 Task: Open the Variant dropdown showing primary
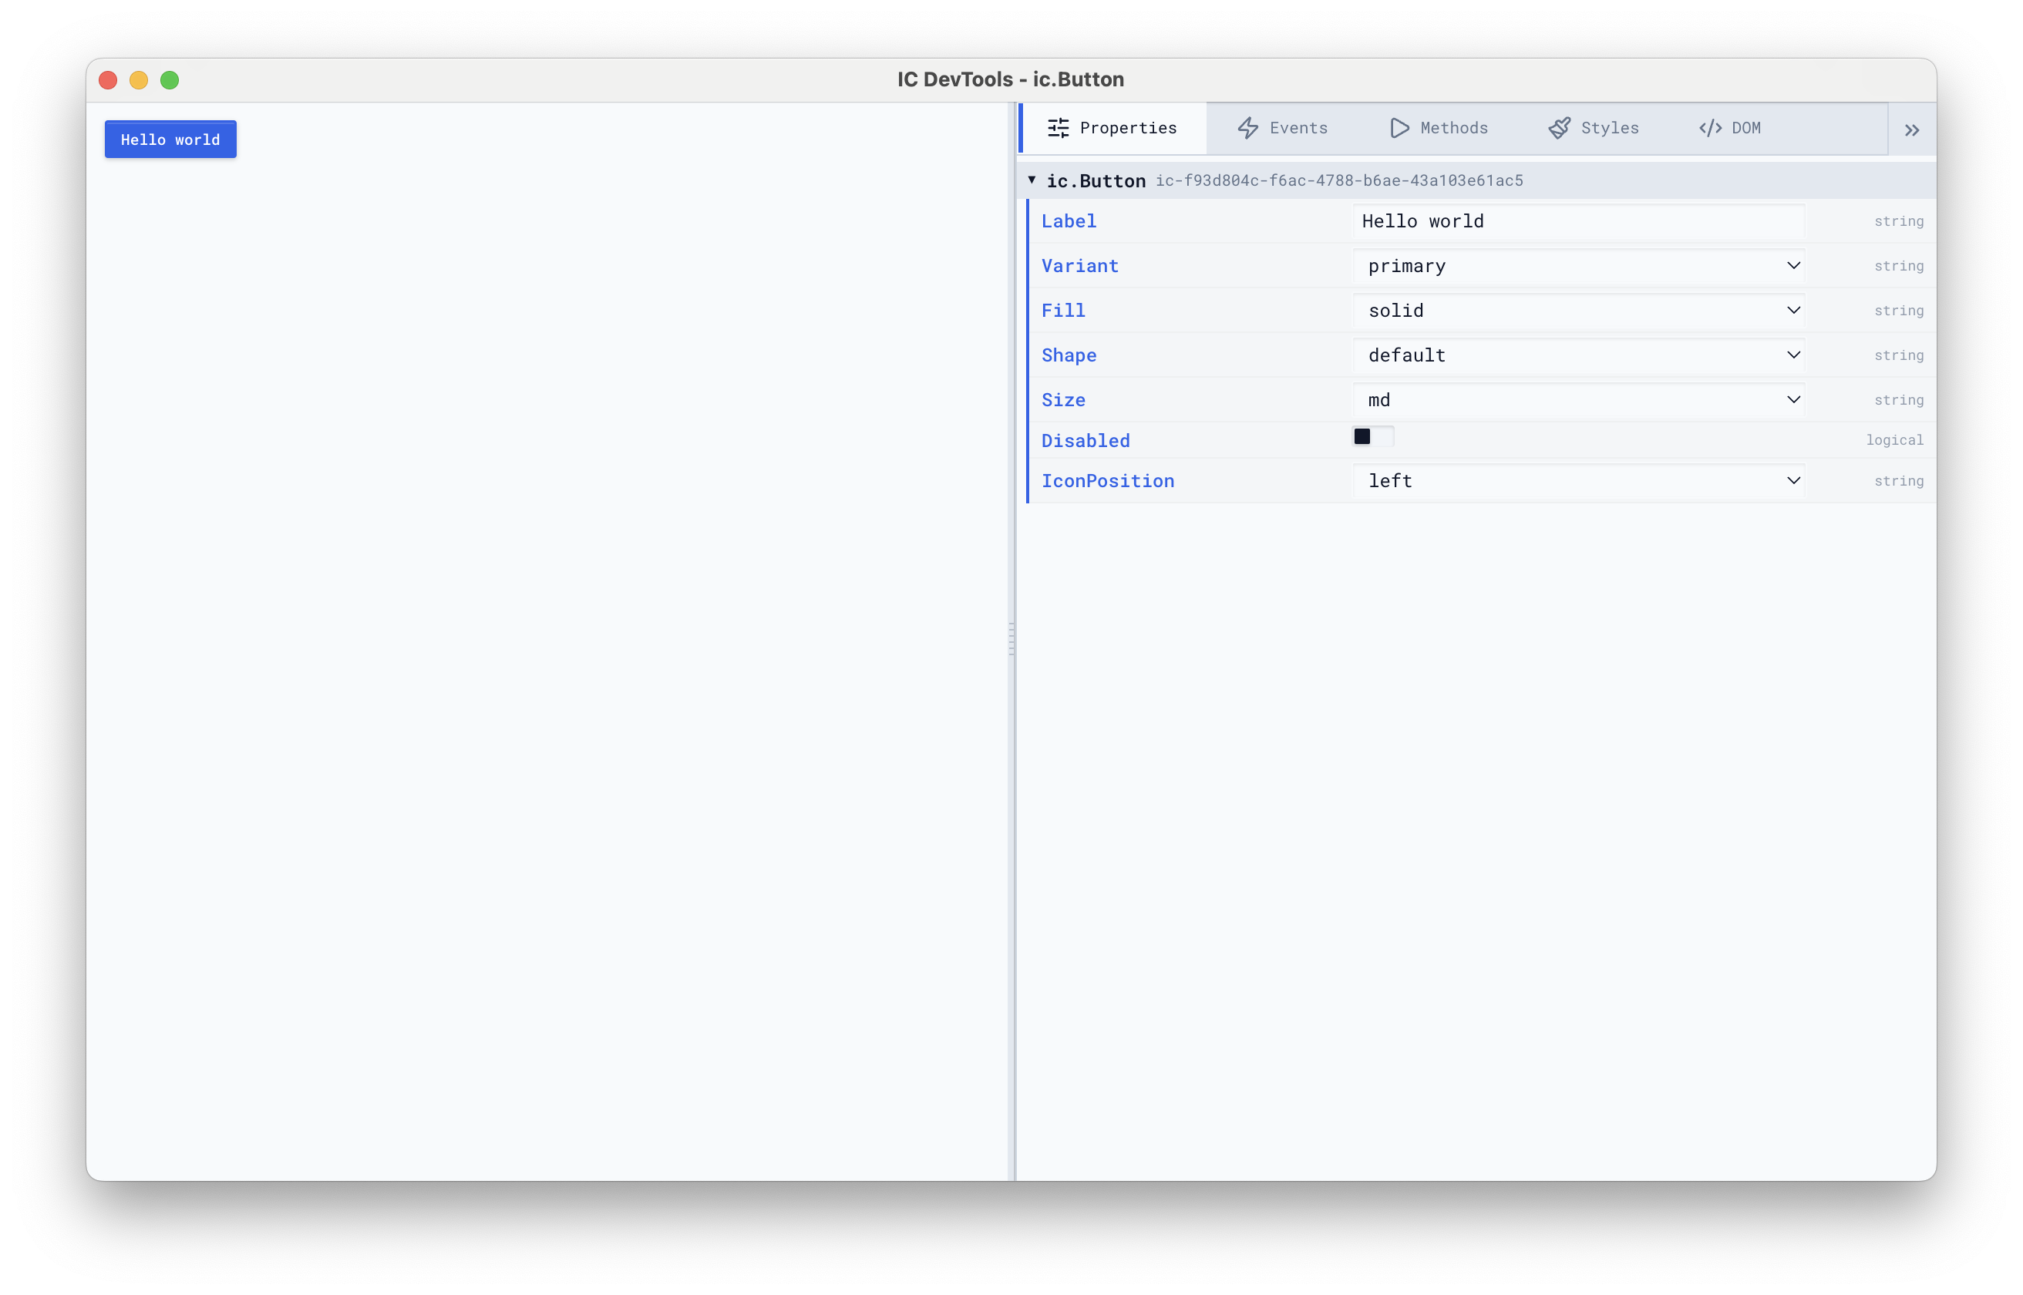[x=1792, y=266]
